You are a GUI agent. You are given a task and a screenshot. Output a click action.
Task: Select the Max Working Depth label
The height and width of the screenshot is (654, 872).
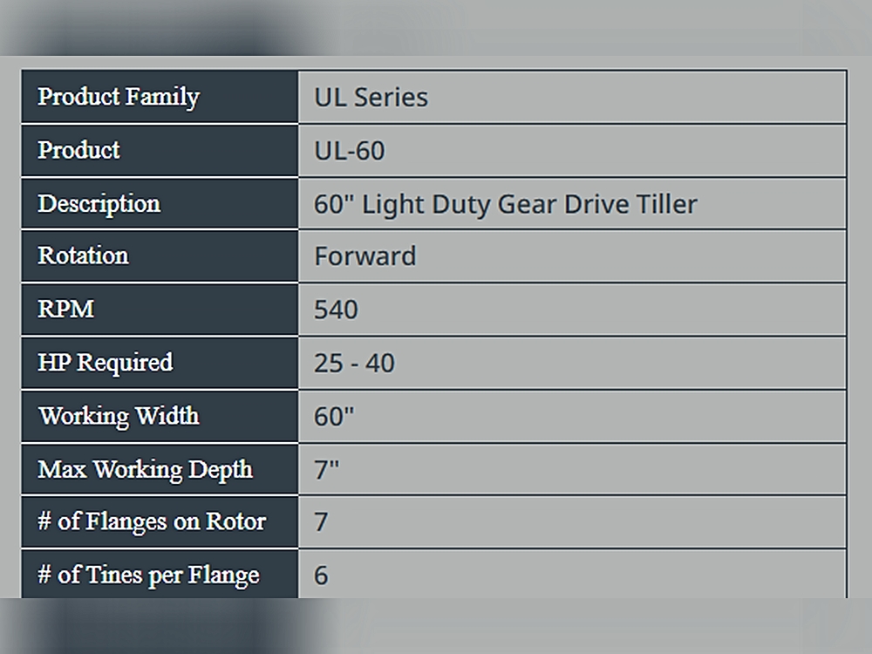point(145,469)
